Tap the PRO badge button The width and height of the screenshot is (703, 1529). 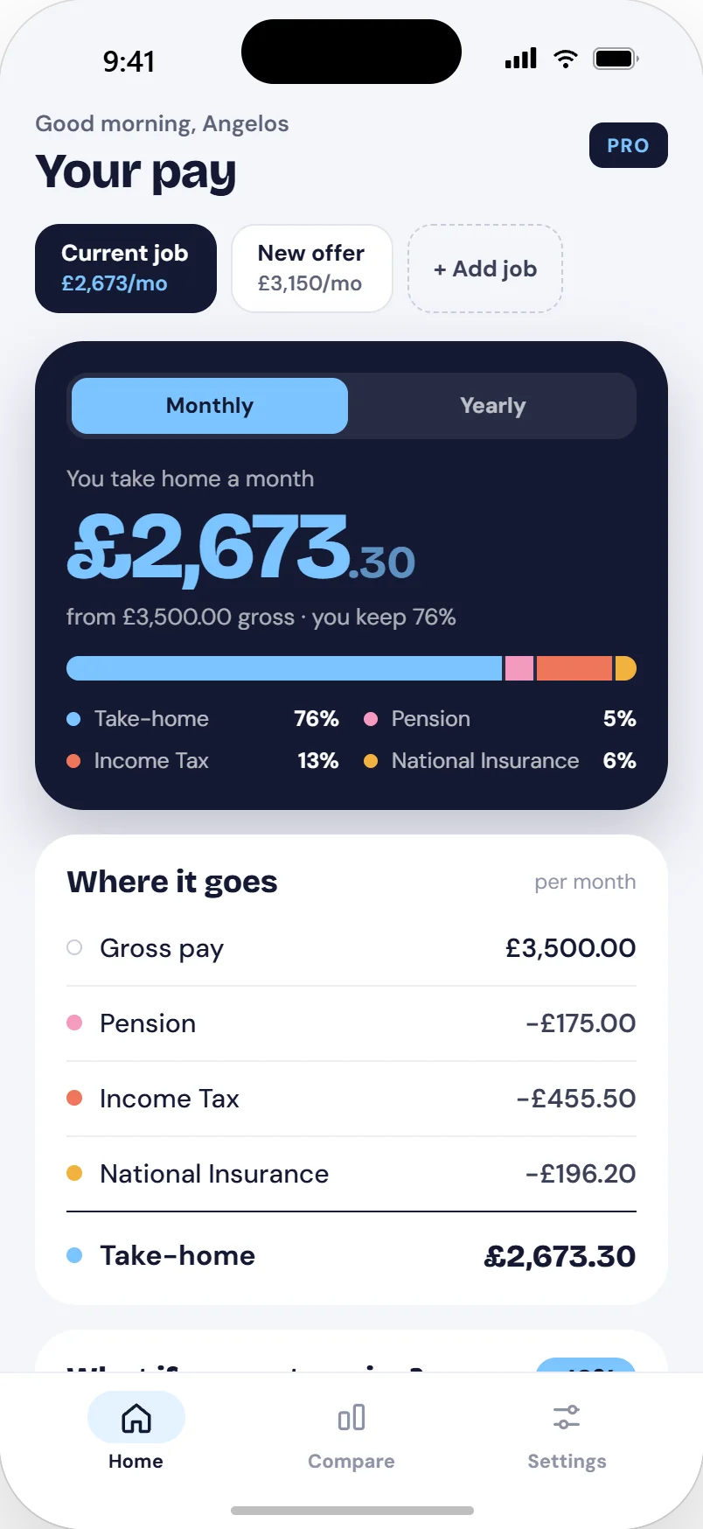click(629, 145)
